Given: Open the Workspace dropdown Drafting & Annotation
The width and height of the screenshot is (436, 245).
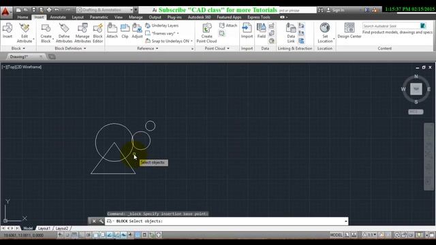Looking at the screenshot, I should (105, 10).
